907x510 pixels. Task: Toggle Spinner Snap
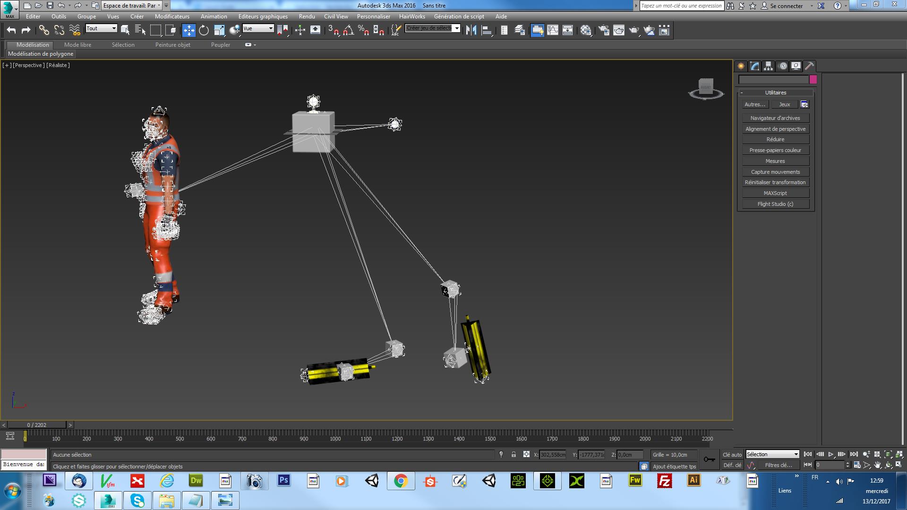pyautogui.click(x=379, y=30)
